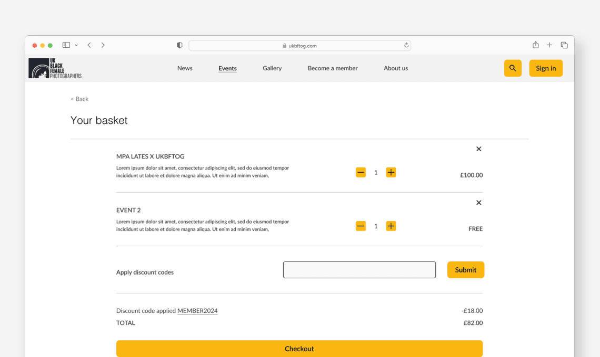Click the MEMBER2024 discount code link
The height and width of the screenshot is (357, 600).
[x=197, y=311]
